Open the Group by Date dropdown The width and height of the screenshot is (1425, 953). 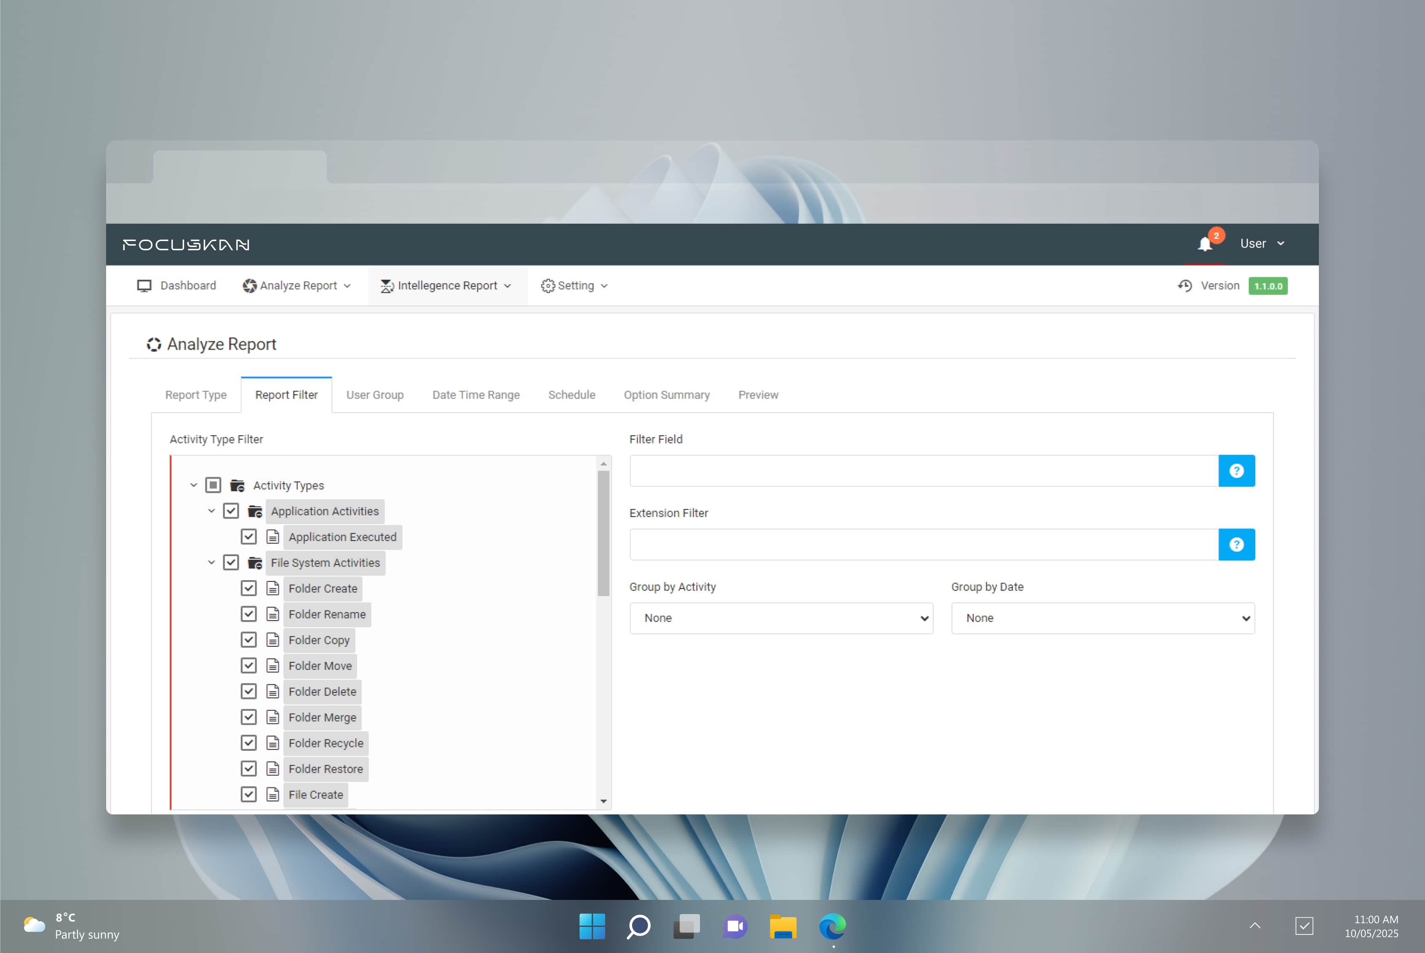click(1102, 618)
